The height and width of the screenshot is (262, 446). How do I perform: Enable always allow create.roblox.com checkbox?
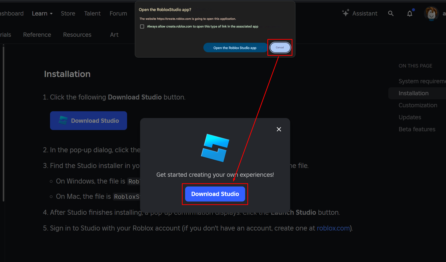click(x=142, y=26)
